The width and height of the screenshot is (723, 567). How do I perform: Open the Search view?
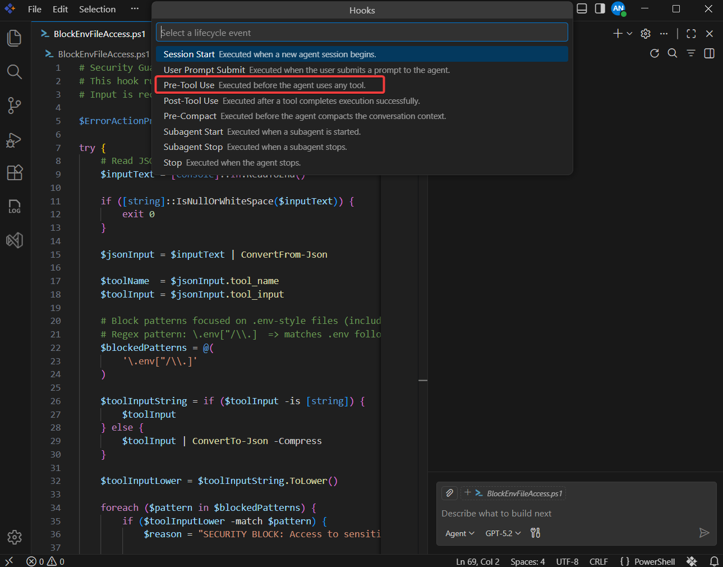click(14, 72)
